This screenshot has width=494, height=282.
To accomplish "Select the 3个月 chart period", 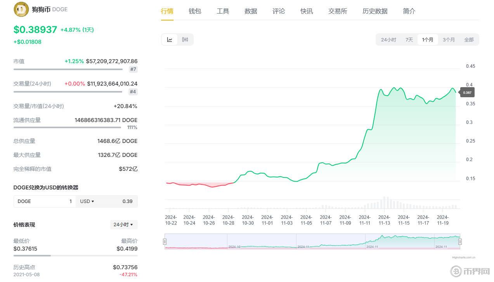I will pyautogui.click(x=448, y=39).
